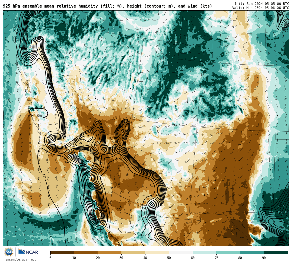The width and height of the screenshot is (292, 263).
Task: Click the colorbar tick label 90
Action: pos(264,258)
